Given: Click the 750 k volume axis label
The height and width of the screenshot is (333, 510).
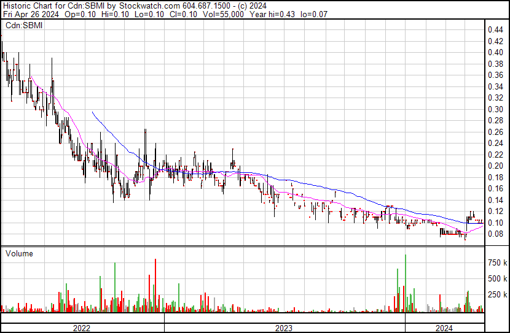Looking at the screenshot, I should coord(497,262).
